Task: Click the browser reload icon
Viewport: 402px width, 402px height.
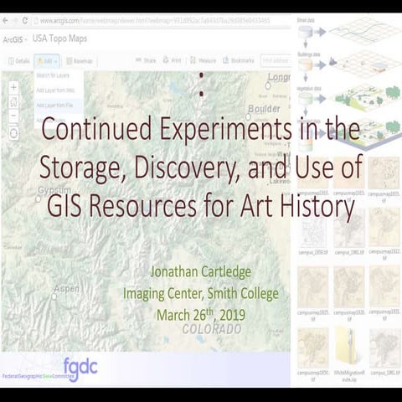Action: [x=25, y=21]
